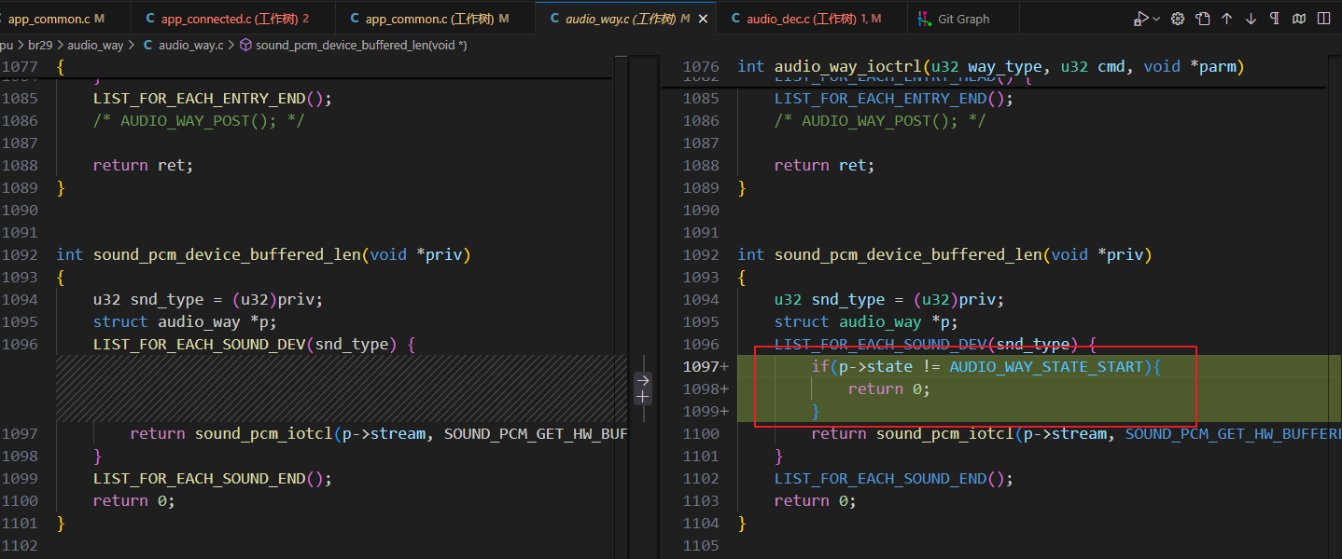Click the br29 breadcrumb folder
This screenshot has height=559, width=1342.
click(x=40, y=45)
